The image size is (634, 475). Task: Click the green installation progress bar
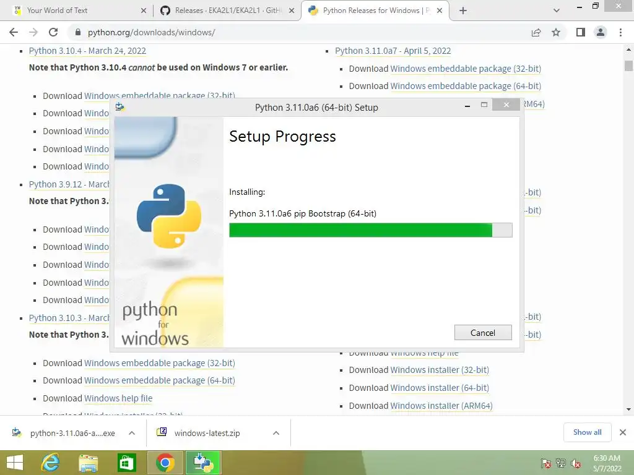[370, 230]
